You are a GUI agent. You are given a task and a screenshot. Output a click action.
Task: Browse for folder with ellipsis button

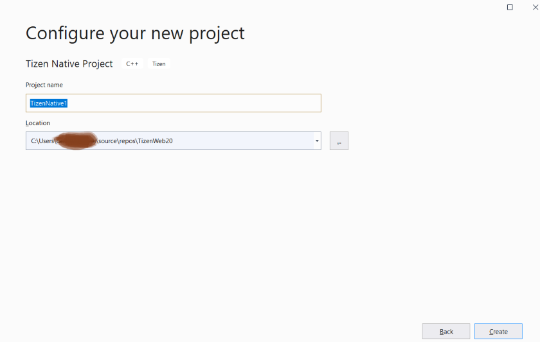pos(339,141)
